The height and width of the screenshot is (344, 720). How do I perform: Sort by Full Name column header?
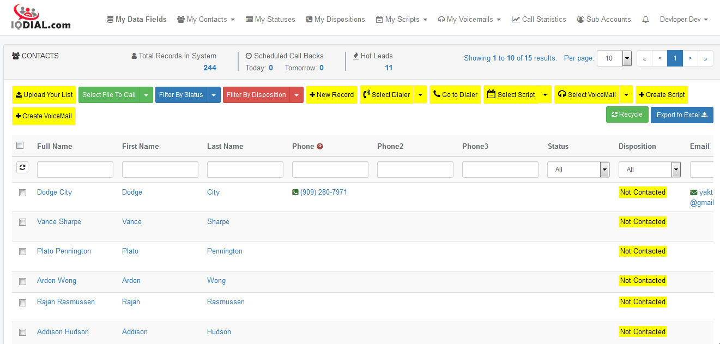tap(55, 146)
